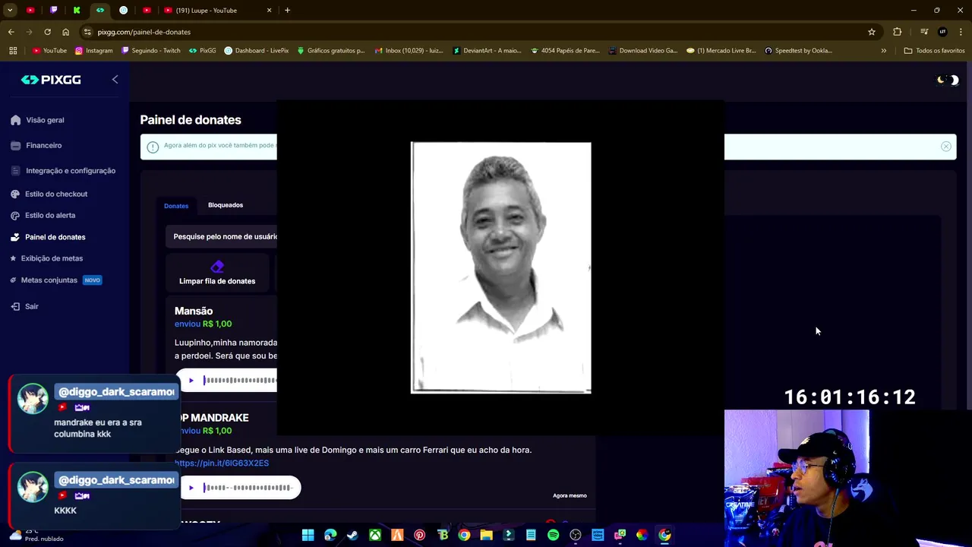
Task: Click the donor name Mansão
Action: (x=194, y=311)
